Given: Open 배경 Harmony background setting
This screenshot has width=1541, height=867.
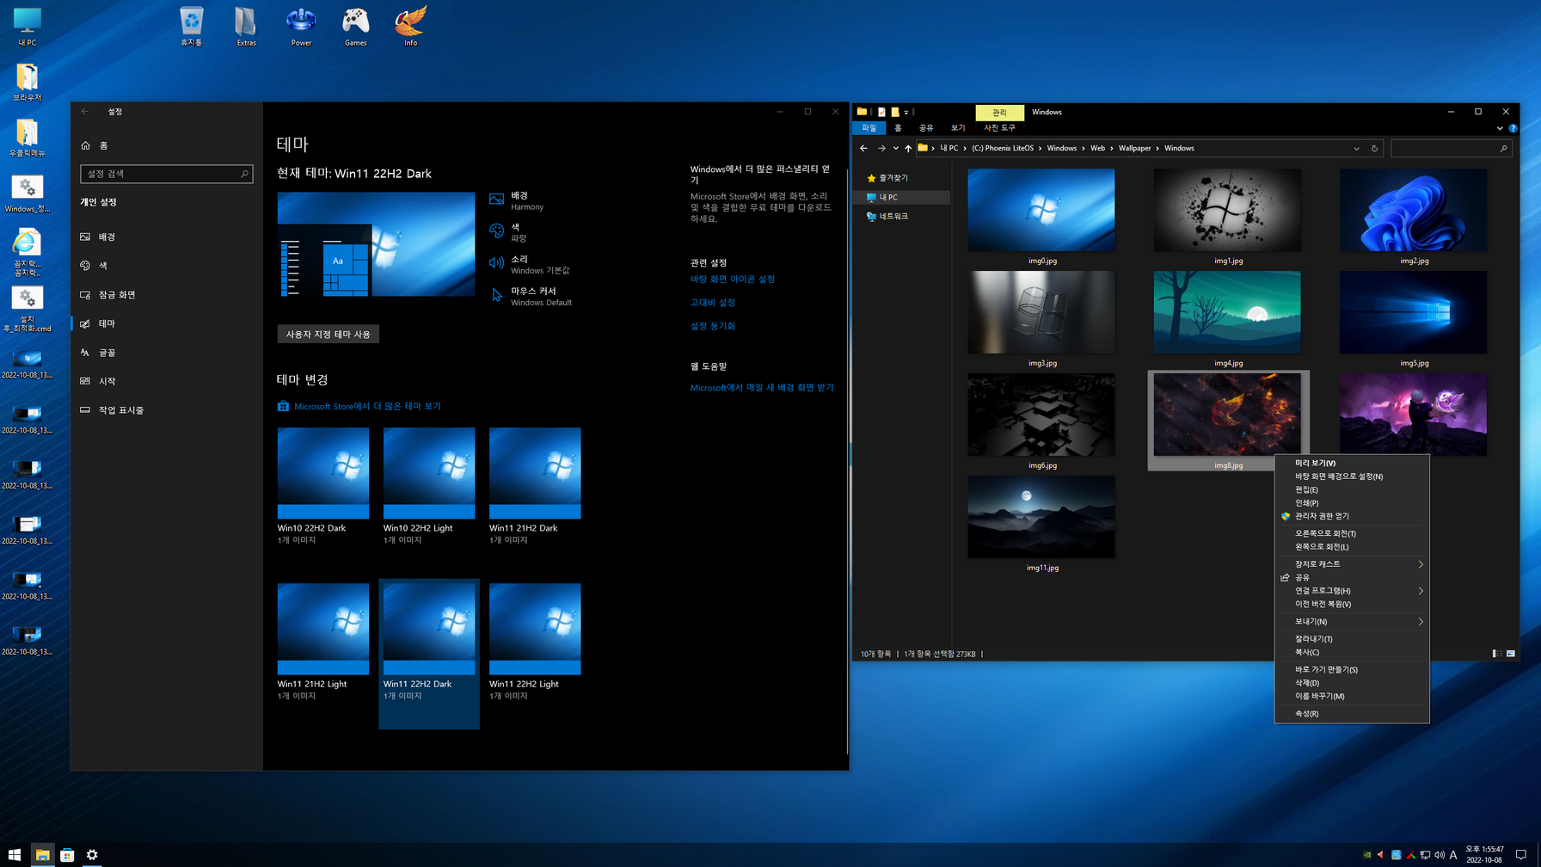Looking at the screenshot, I should pyautogui.click(x=518, y=200).
